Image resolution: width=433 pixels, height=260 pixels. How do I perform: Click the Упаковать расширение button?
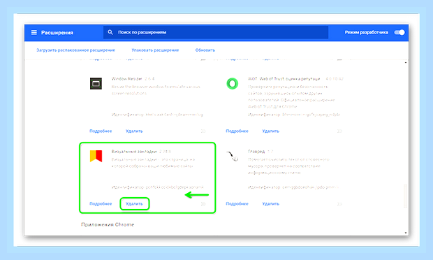pos(155,50)
